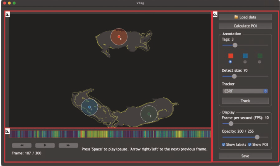Image resolution: width=280 pixels, height=166 pixels.
Task: Disable the Show POI checkbox
Action: click(x=250, y=145)
